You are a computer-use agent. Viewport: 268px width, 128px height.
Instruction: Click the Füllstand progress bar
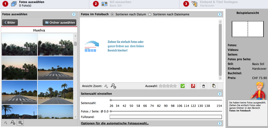coord(166,117)
